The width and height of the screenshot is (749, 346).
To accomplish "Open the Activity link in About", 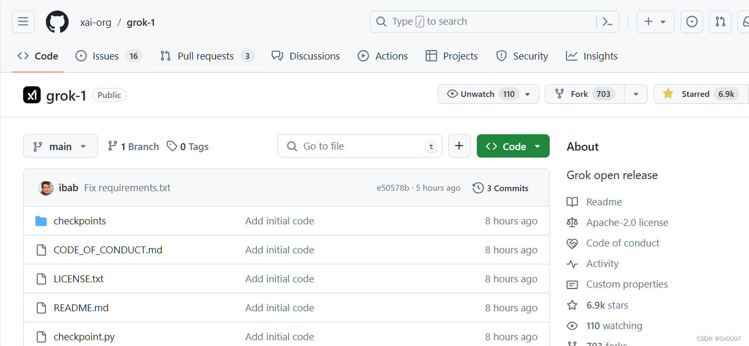I will pos(602,264).
